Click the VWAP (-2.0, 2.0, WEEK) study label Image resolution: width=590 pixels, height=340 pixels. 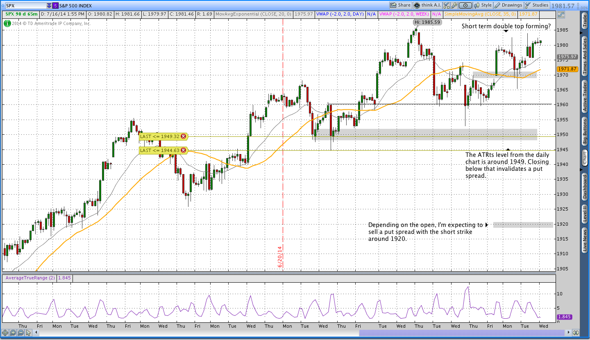point(404,14)
